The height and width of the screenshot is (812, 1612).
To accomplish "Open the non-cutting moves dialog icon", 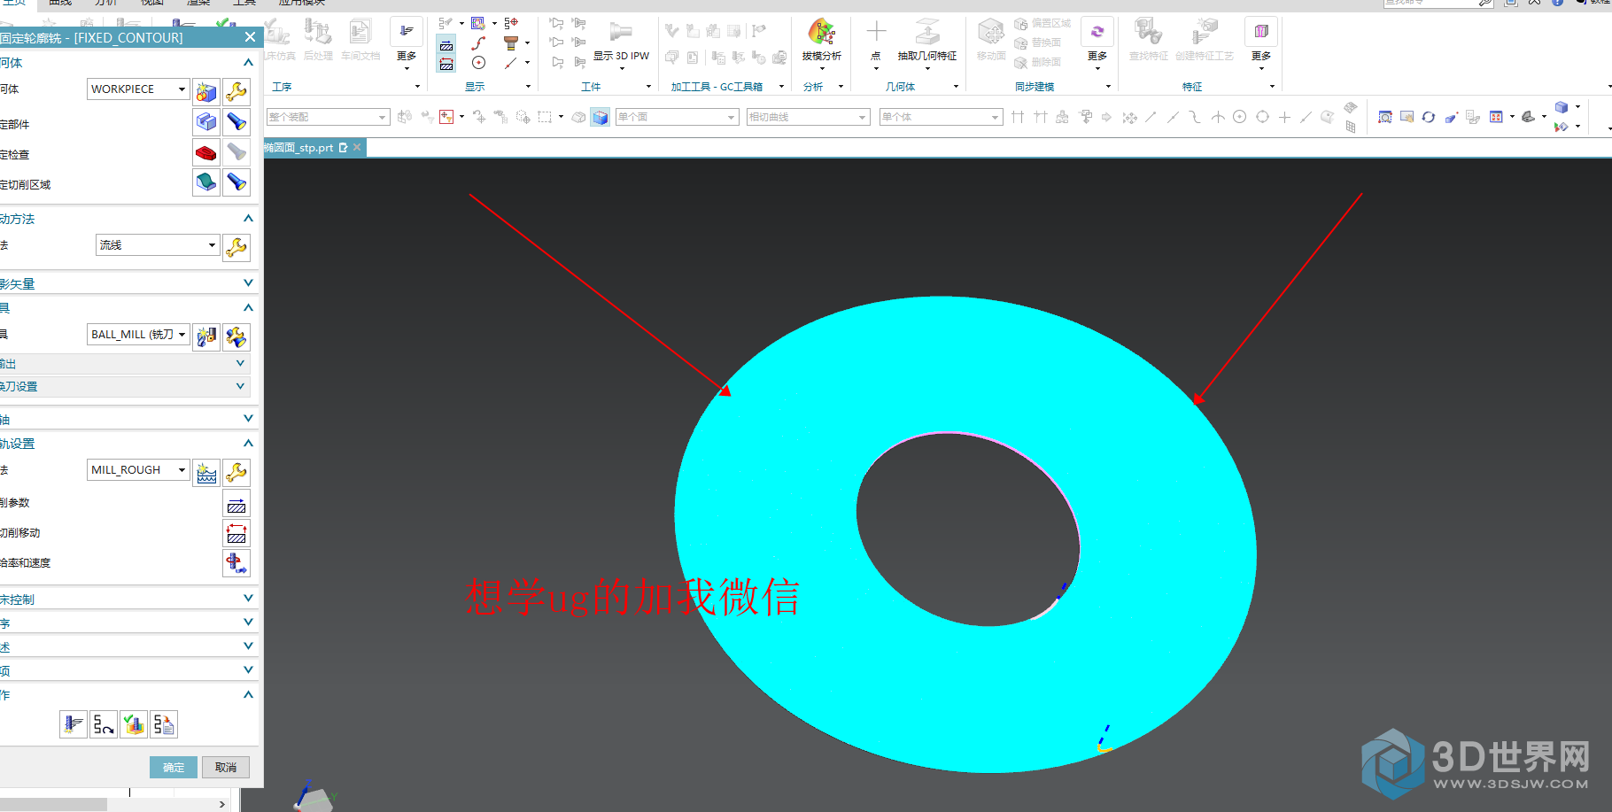I will click(x=236, y=534).
